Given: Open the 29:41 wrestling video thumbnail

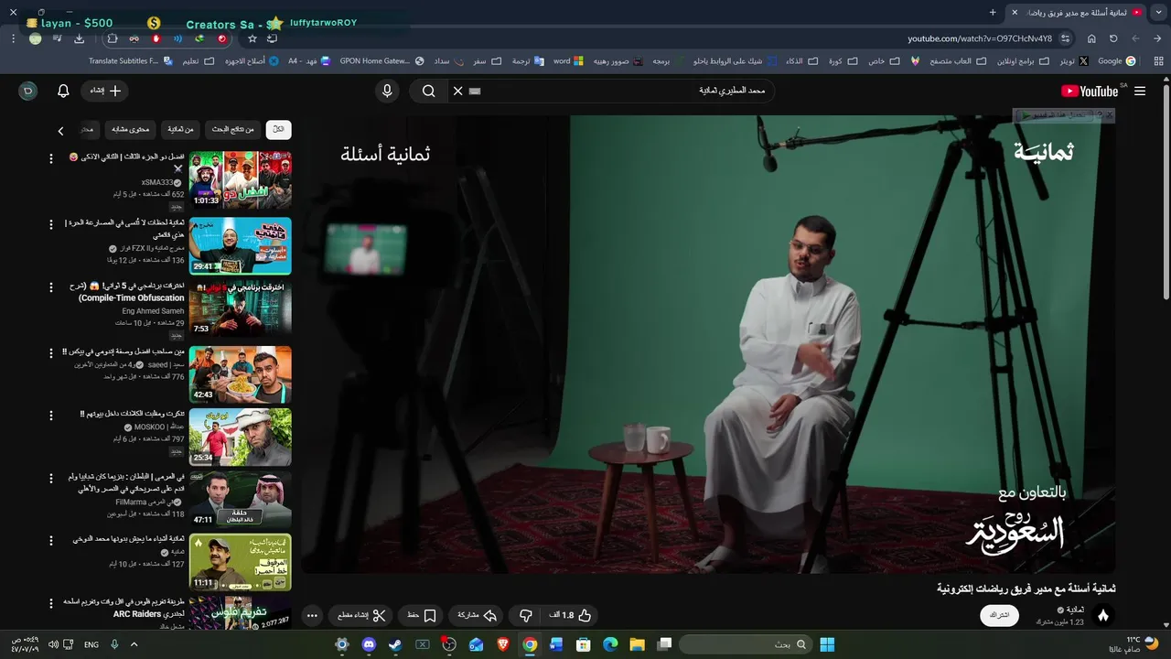Looking at the screenshot, I should [241, 245].
